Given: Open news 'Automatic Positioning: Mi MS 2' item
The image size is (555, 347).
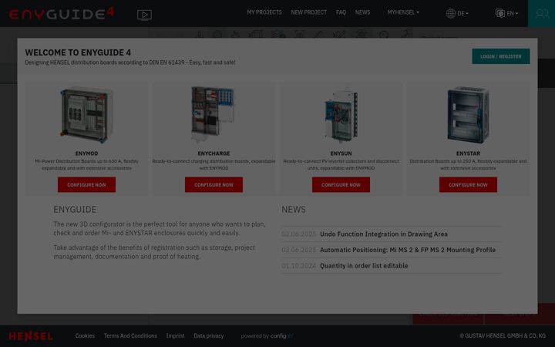Looking at the screenshot, I should point(408,250).
